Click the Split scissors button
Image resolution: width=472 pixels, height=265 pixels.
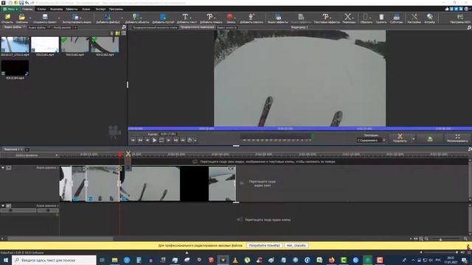click(x=400, y=138)
